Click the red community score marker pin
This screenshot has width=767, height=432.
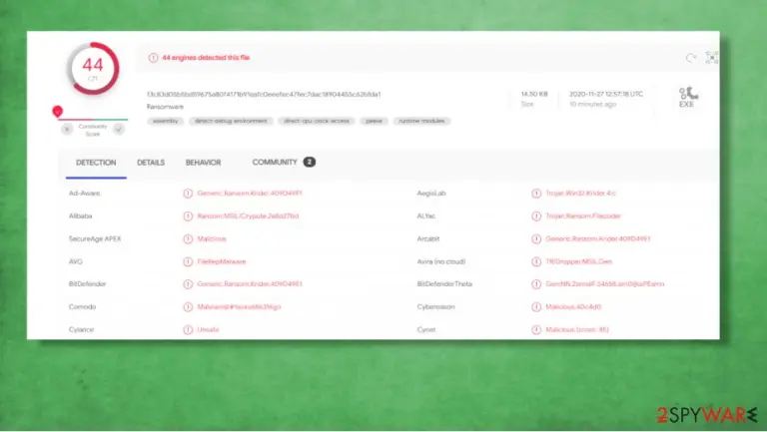[57, 112]
